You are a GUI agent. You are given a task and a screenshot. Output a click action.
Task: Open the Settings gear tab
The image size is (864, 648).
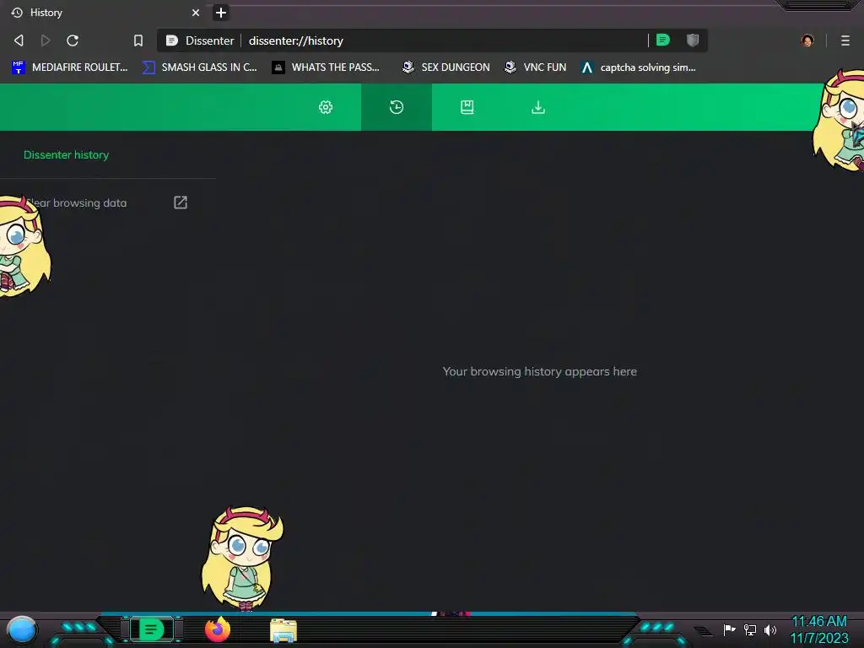pos(326,107)
